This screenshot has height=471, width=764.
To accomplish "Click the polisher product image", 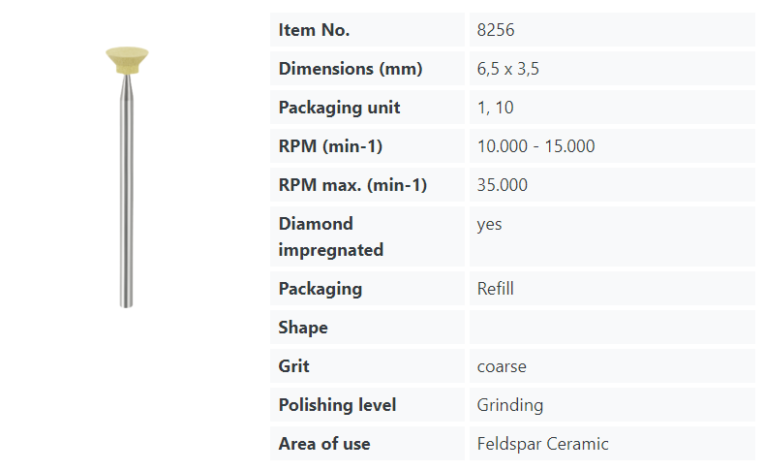I will click(x=125, y=174).
